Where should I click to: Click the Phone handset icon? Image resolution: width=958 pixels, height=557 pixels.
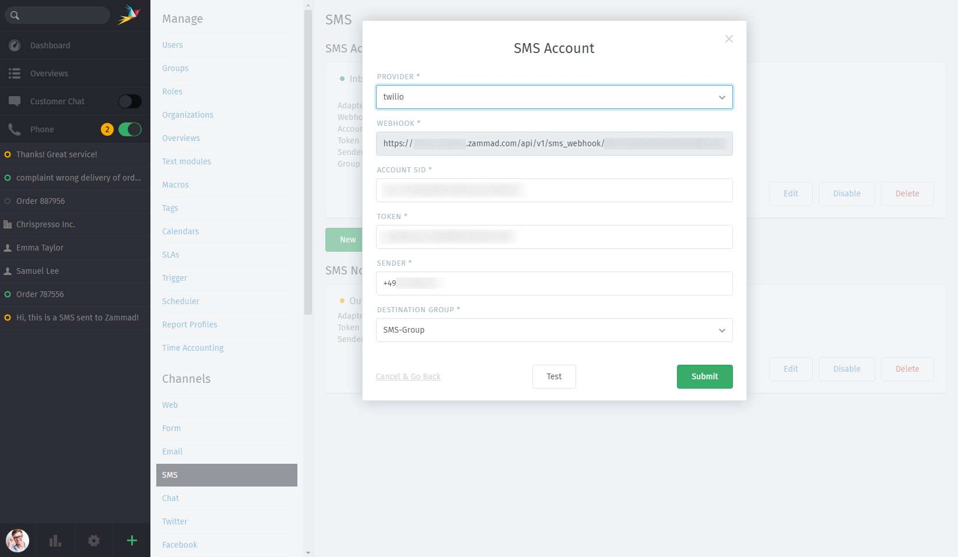15,129
